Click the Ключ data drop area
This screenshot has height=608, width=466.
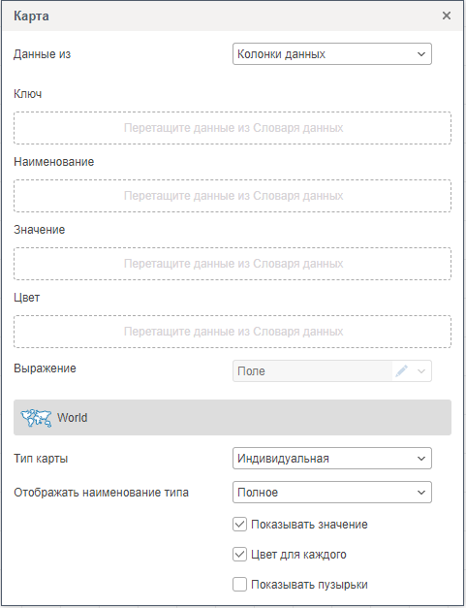tap(233, 128)
